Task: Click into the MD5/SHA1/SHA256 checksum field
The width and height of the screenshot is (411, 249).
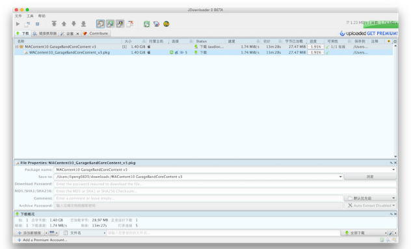Action: (225, 191)
